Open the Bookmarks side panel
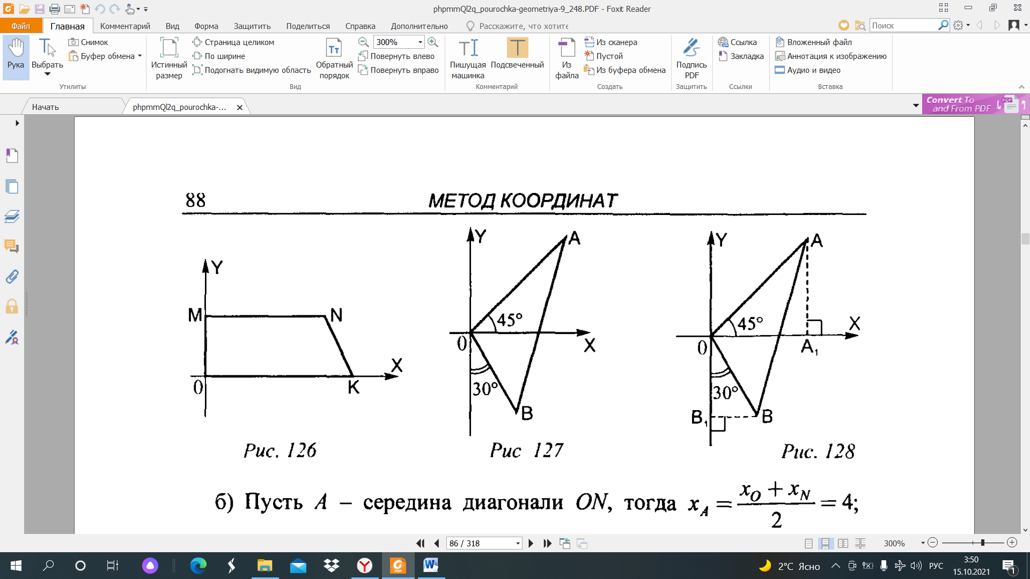This screenshot has height=579, width=1030. 12,155
